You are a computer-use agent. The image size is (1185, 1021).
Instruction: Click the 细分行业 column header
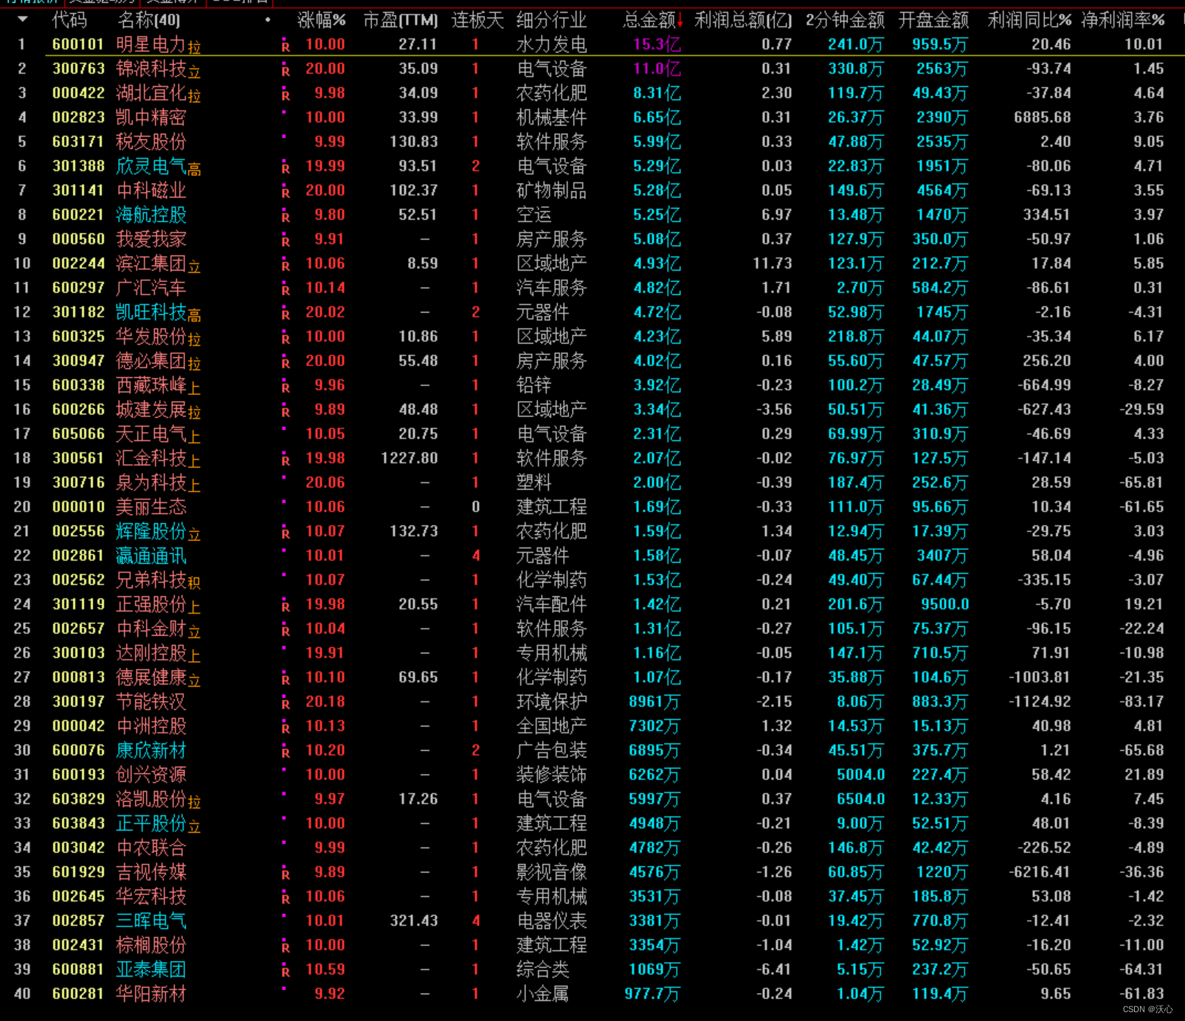coord(551,20)
